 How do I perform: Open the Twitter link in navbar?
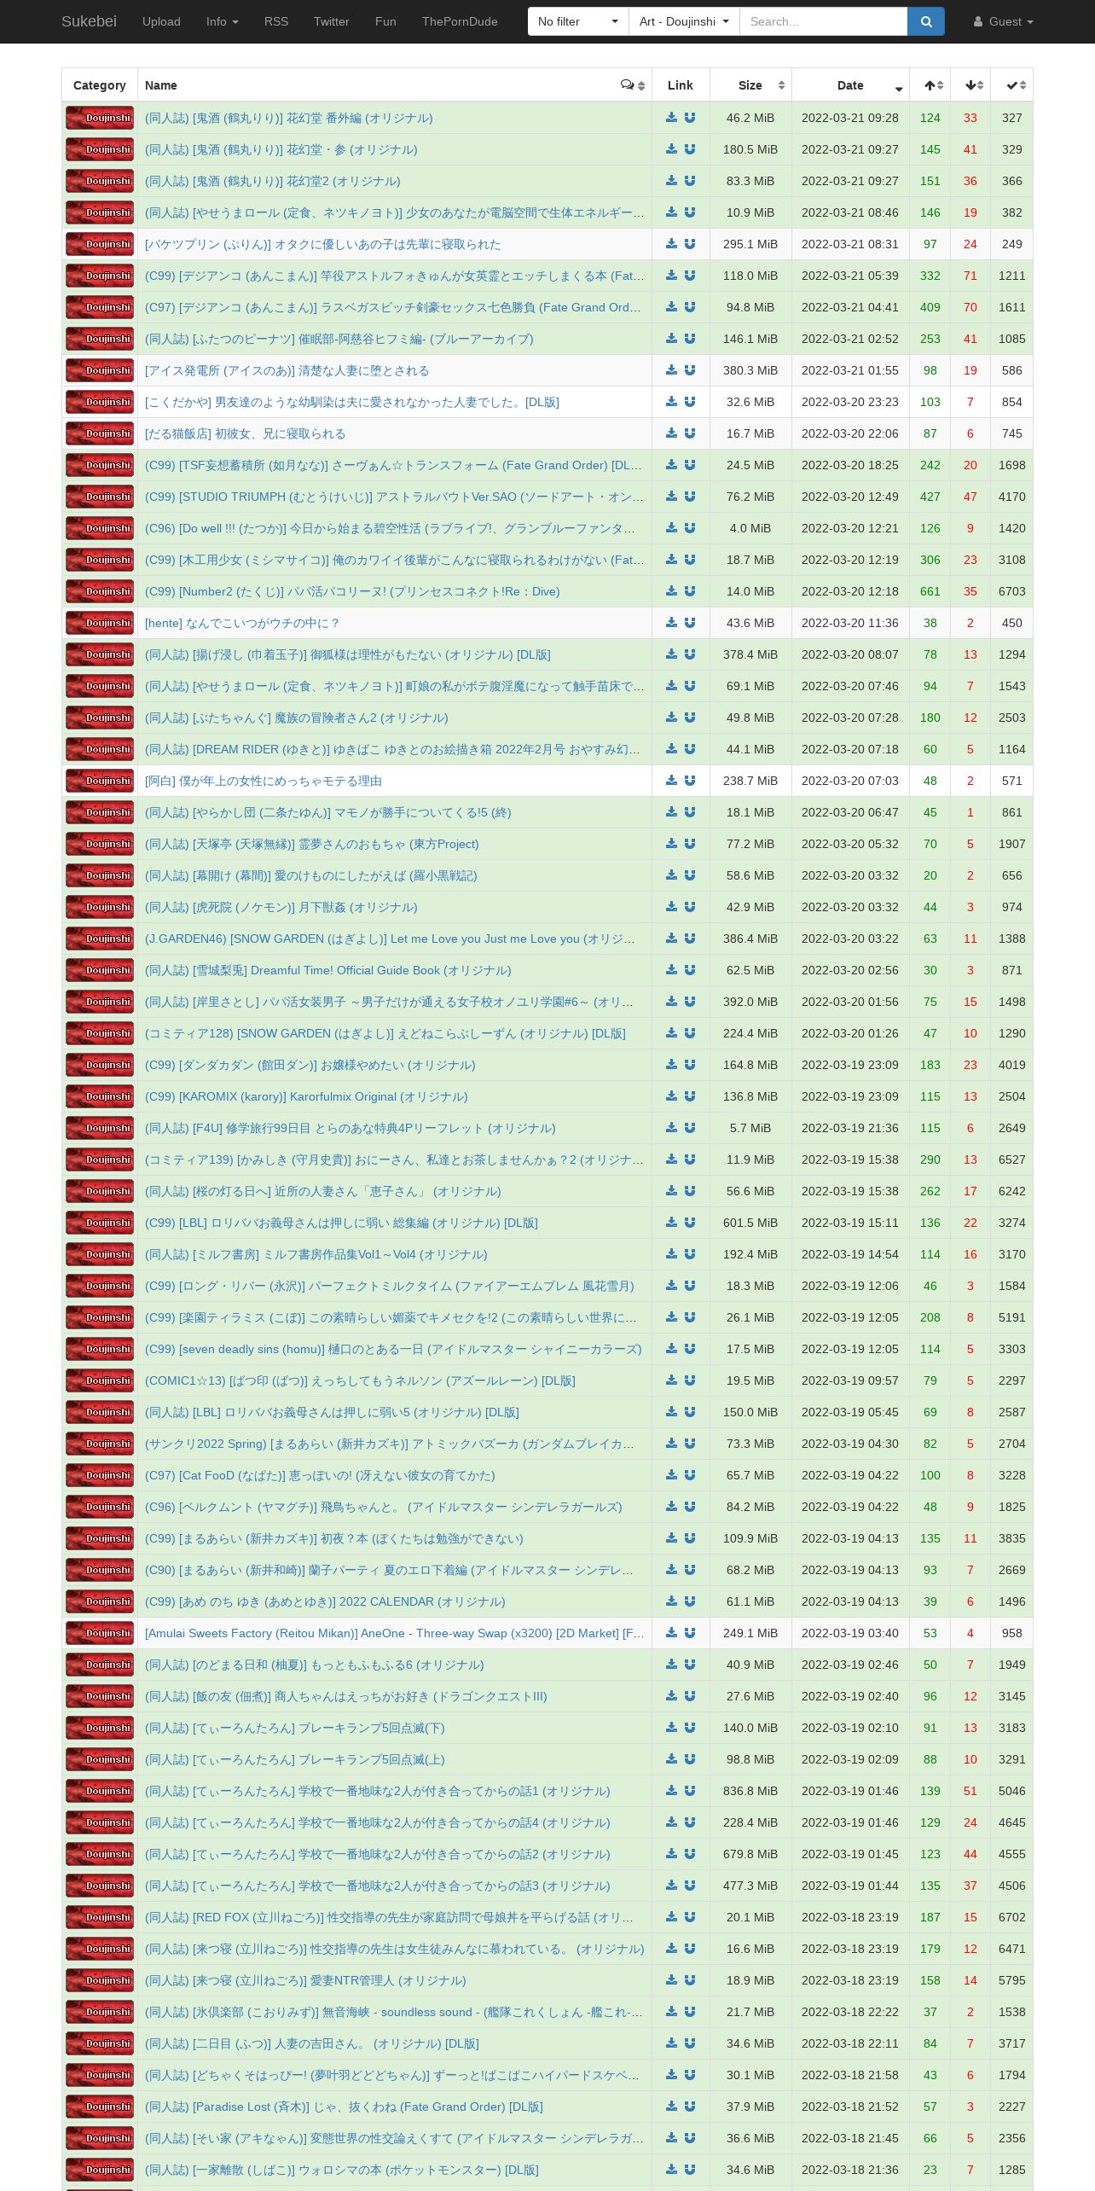[x=332, y=21]
